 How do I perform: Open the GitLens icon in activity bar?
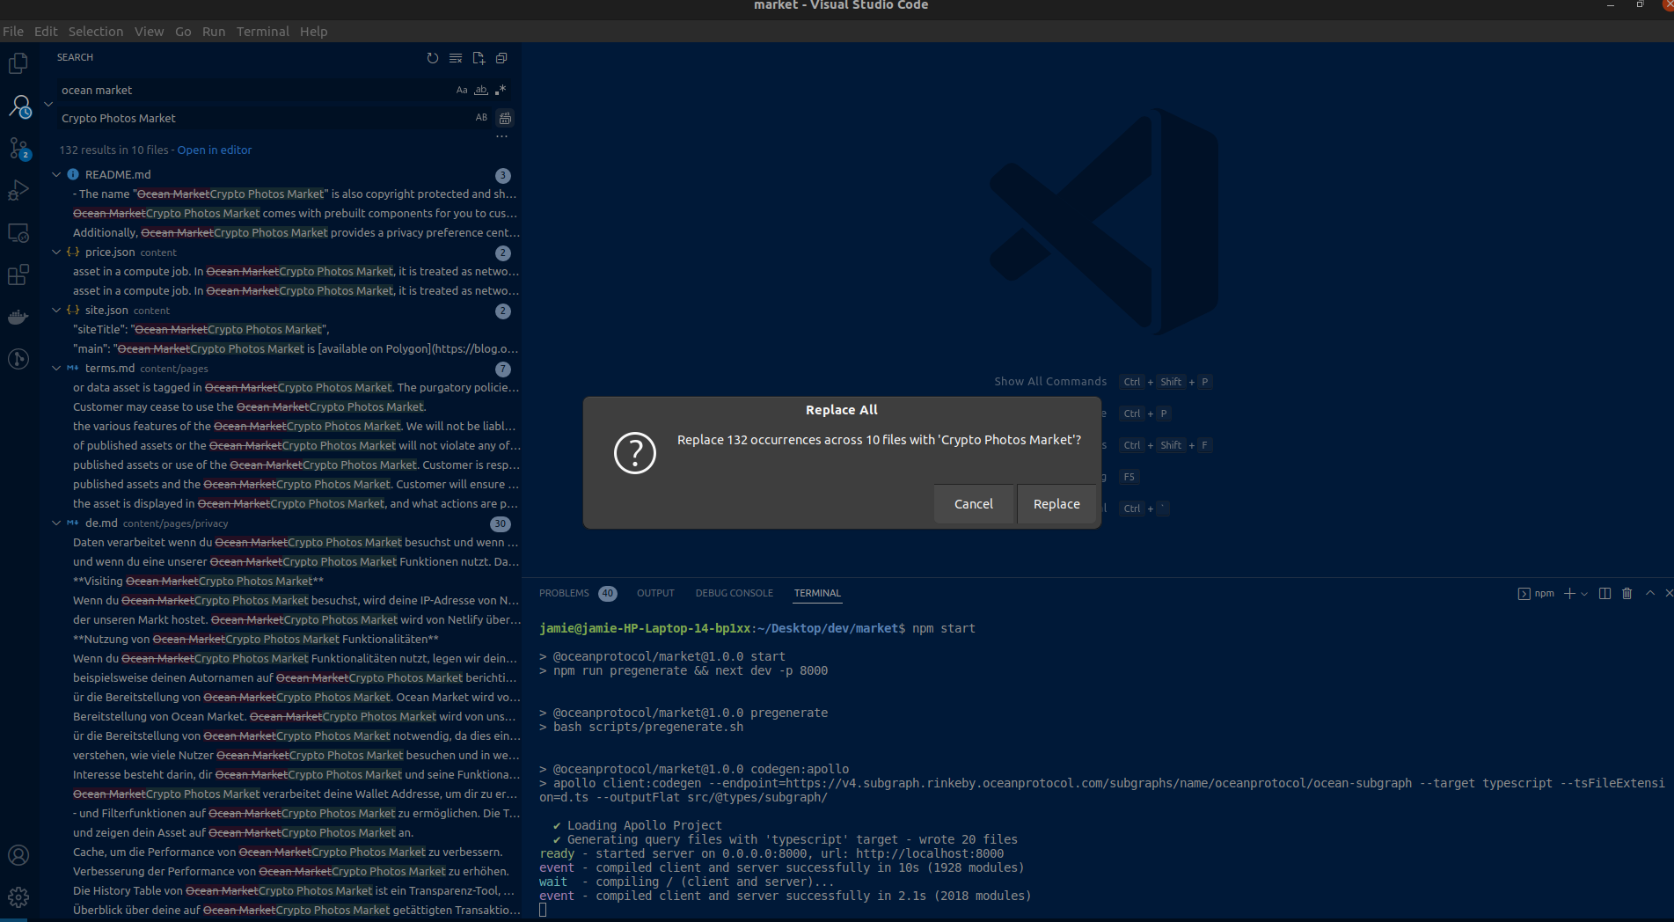pyautogui.click(x=18, y=359)
